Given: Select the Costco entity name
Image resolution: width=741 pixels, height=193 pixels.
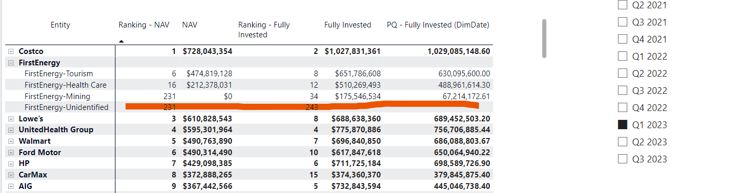Looking at the screenshot, I should pos(31,51).
